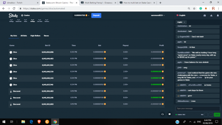Bookmark this page with the star
This screenshot has width=222, height=125.
(x=194, y=9)
